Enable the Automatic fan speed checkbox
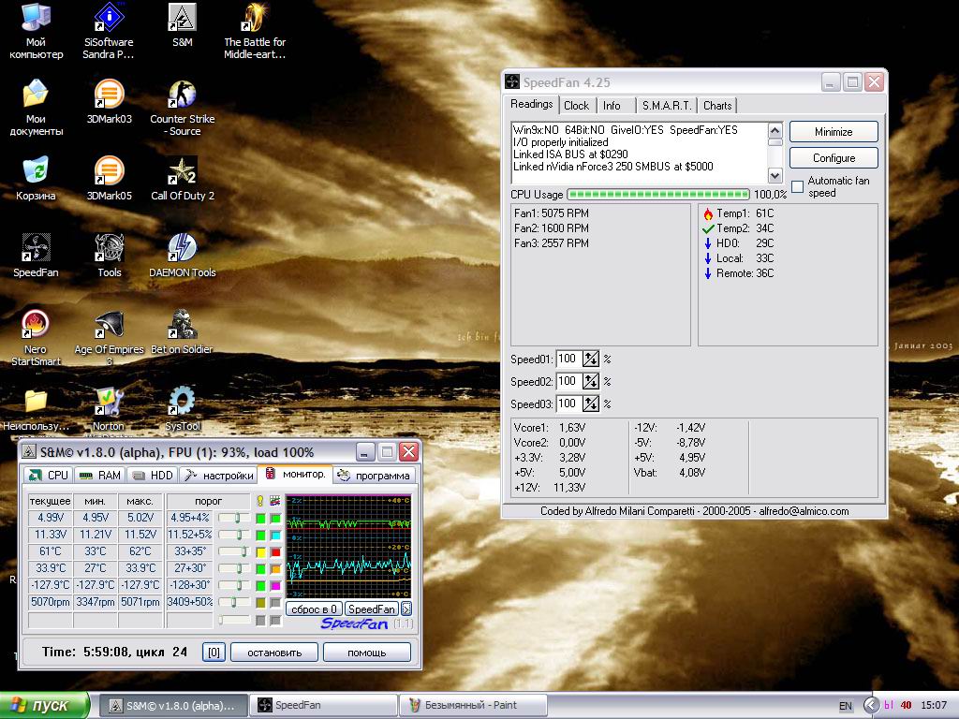Viewport: 959px width, 719px height. [x=798, y=186]
